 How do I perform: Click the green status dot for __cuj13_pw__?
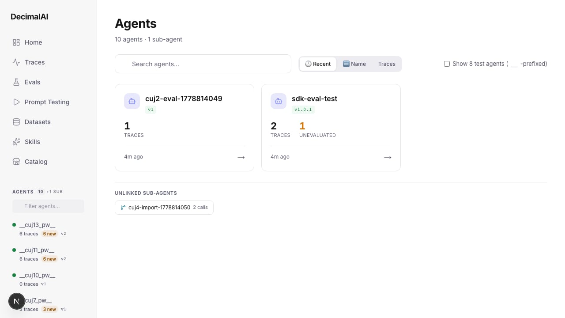pyautogui.click(x=14, y=225)
